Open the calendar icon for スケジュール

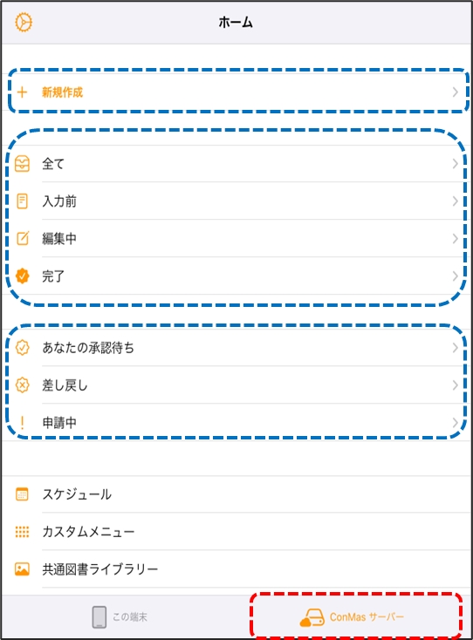pos(22,494)
